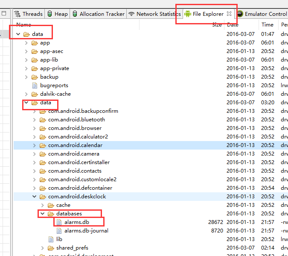Viewport: 288px width, 256px height.
Task: Click the Network Statistics wifi icon
Action: [131, 14]
